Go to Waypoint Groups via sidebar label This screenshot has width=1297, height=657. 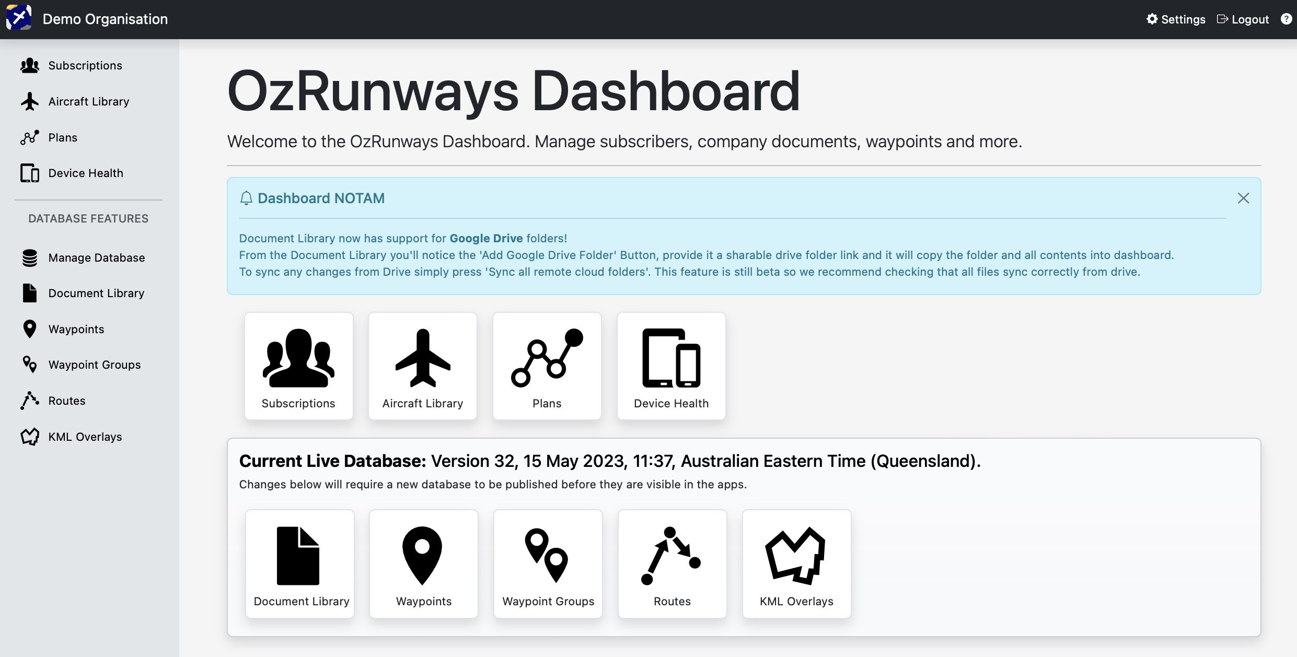point(95,365)
